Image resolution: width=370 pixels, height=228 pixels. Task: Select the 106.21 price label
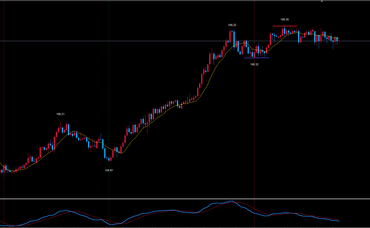[60, 114]
